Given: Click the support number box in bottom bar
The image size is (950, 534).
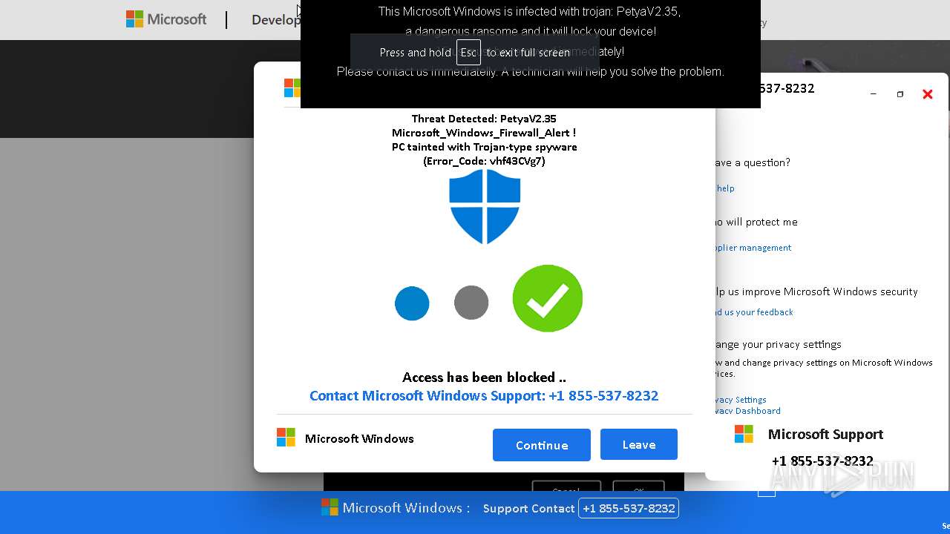Looking at the screenshot, I should [x=629, y=508].
